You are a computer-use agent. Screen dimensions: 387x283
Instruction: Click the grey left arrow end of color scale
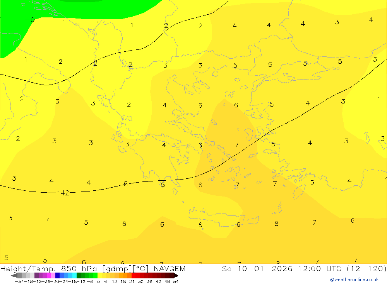tap(14, 276)
